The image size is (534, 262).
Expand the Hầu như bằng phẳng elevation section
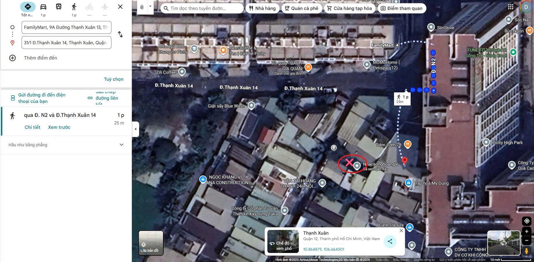click(121, 145)
